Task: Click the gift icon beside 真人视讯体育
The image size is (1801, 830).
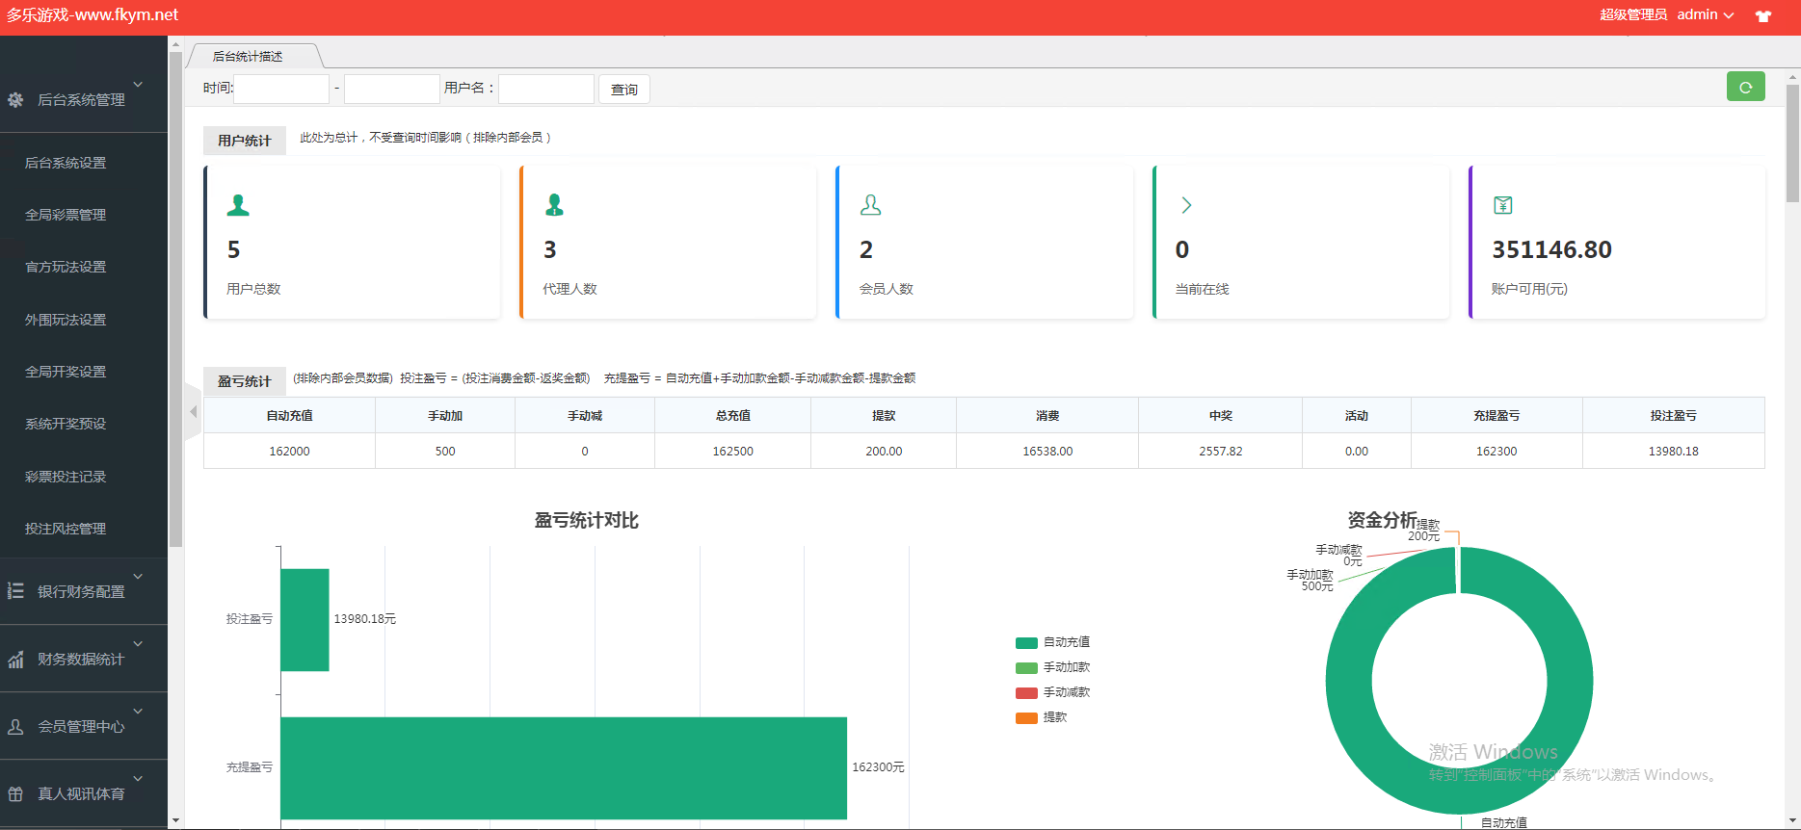Action: pos(15,794)
